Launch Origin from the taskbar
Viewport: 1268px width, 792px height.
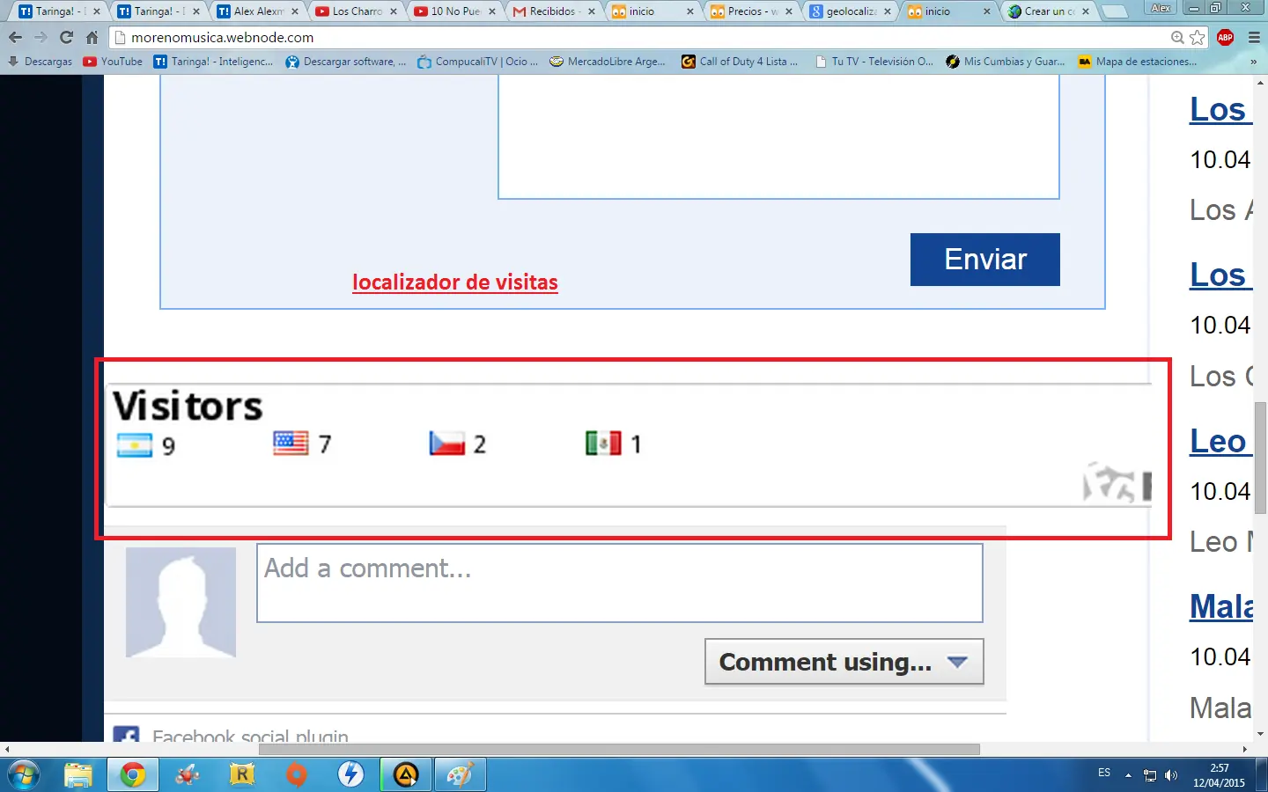pyautogui.click(x=297, y=775)
